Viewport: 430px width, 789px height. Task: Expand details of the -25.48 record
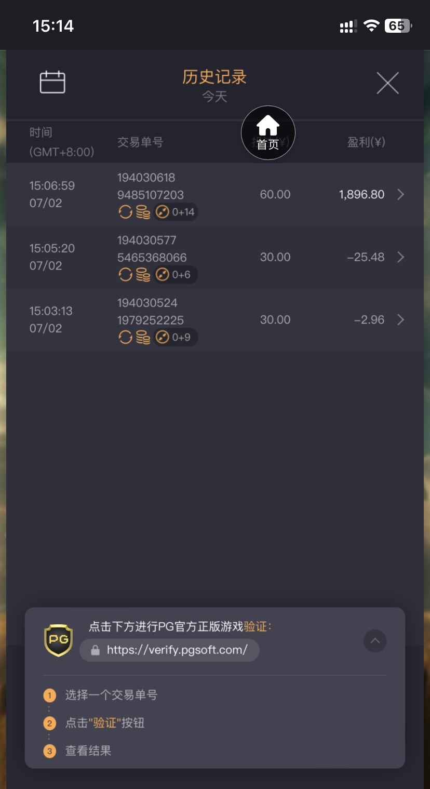400,257
